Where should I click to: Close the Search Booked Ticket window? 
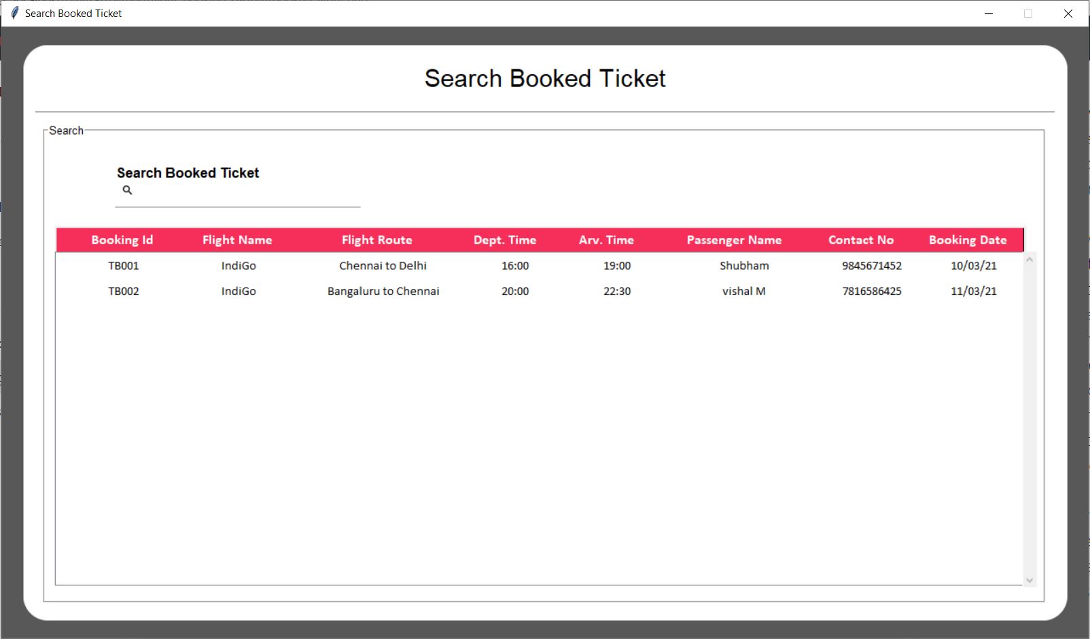click(1068, 14)
